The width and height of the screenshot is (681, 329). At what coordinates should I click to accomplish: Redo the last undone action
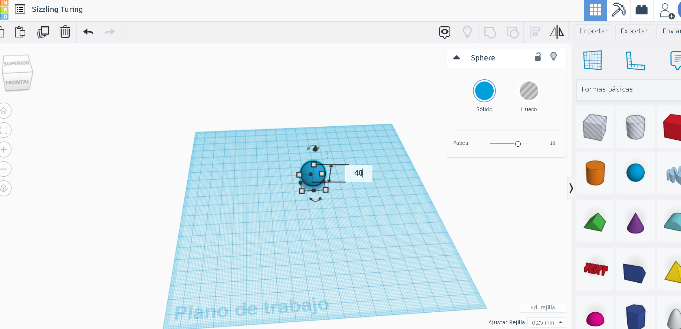coord(110,32)
